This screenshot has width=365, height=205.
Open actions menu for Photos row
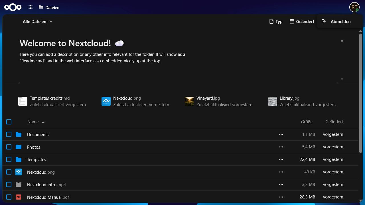coord(281,147)
